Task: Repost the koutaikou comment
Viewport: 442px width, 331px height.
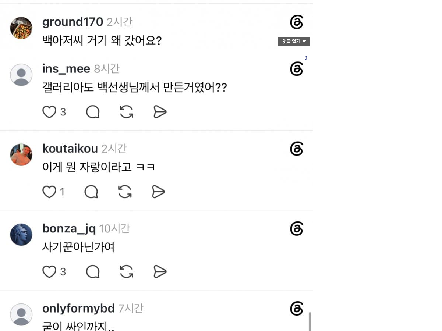Action: tap(125, 192)
